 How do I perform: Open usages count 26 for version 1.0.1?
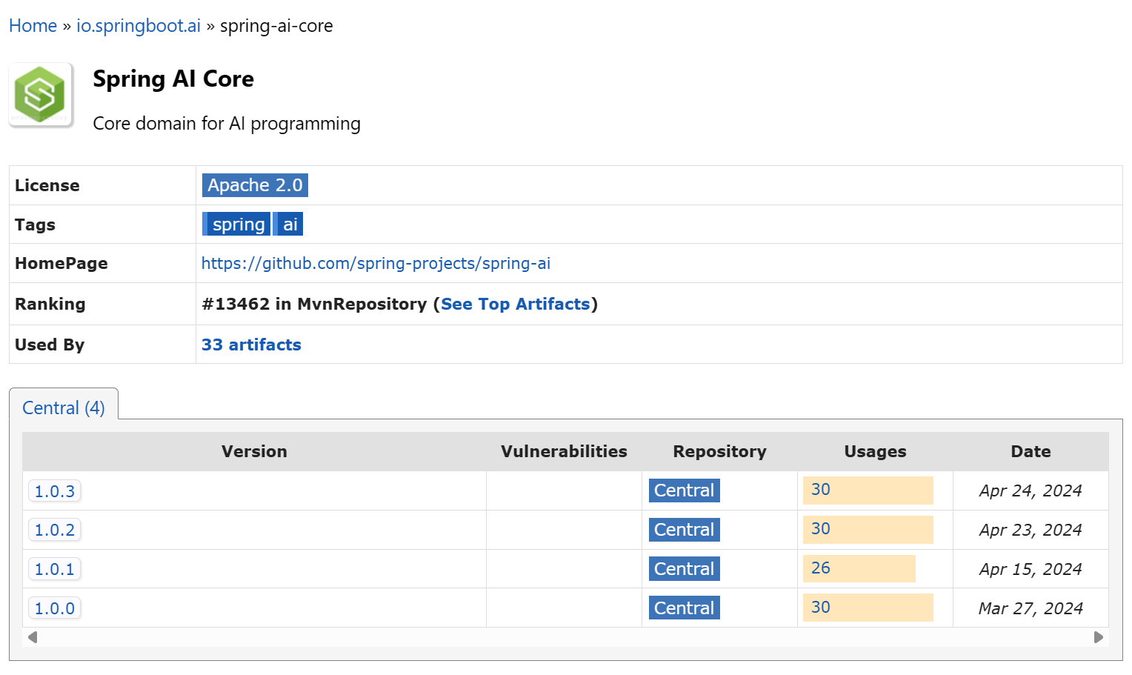[x=821, y=568]
